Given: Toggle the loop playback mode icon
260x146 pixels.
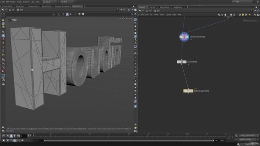Looking at the screenshot, I should click(x=11, y=141).
